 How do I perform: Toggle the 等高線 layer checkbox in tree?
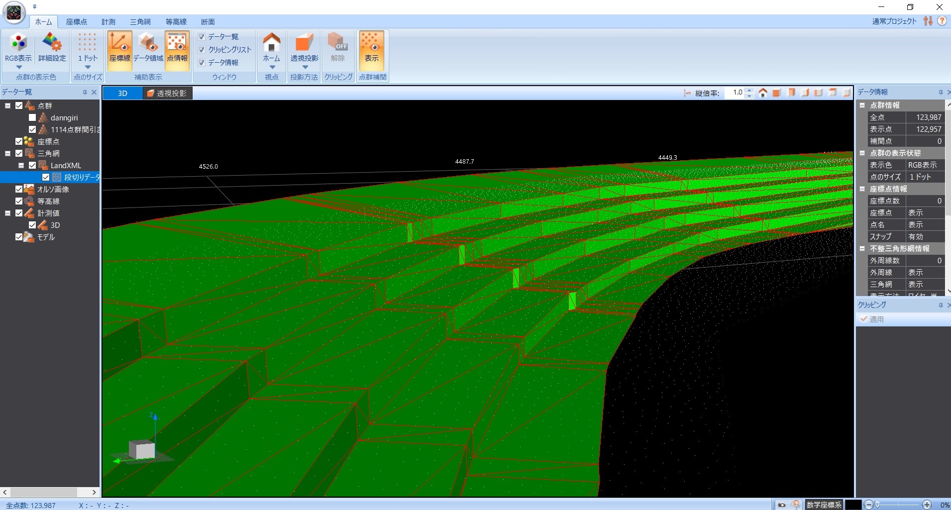tap(19, 202)
